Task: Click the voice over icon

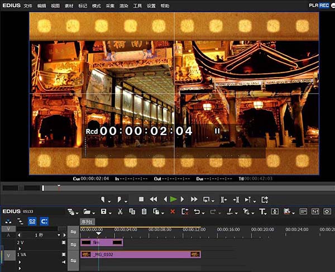Action: (x=275, y=211)
